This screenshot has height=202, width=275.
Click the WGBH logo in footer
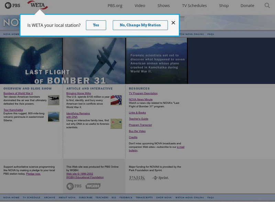(93, 186)
